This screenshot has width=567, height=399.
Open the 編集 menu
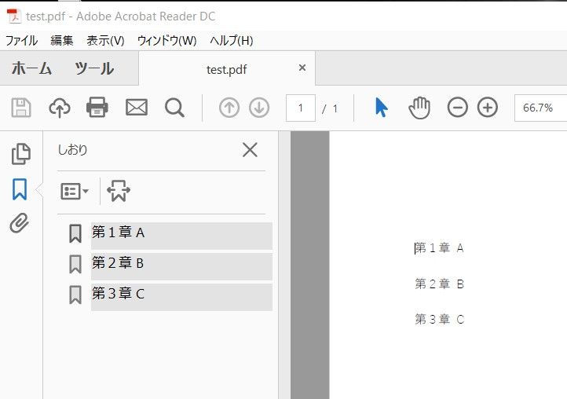pos(62,40)
